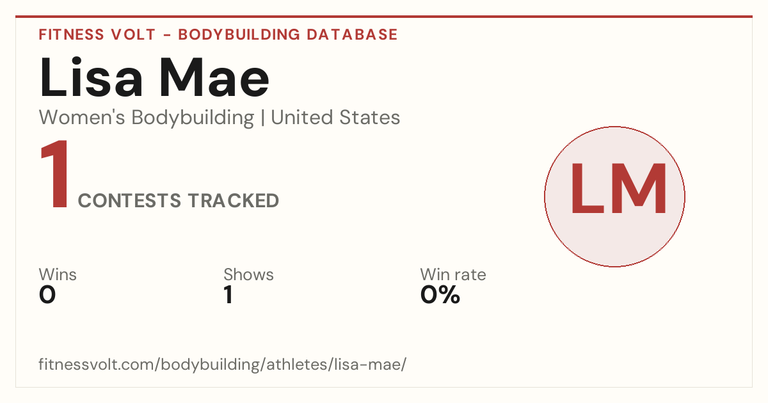Click the Wins stat label
This screenshot has width=768, height=403.
click(58, 275)
